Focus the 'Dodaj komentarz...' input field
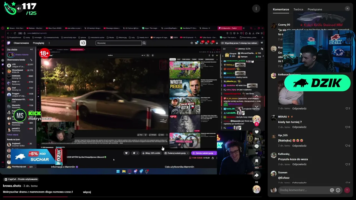 click(x=303, y=190)
